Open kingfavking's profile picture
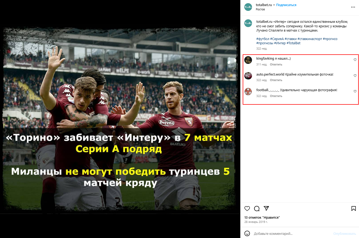This screenshot has width=359, height=238. pyautogui.click(x=248, y=60)
